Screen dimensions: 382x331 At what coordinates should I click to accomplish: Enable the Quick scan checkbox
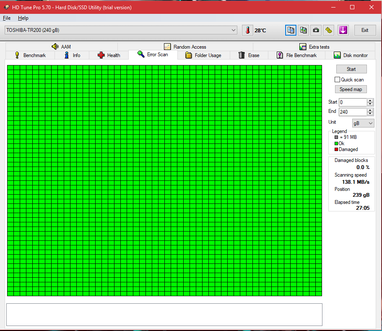click(337, 80)
